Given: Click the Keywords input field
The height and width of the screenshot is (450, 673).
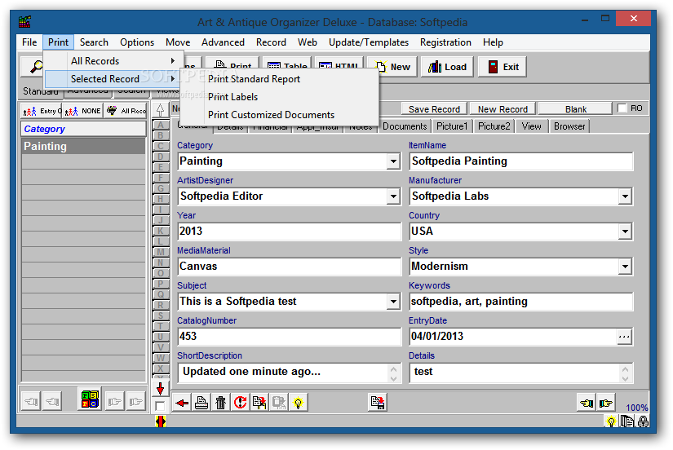Looking at the screenshot, I should click(x=520, y=302).
